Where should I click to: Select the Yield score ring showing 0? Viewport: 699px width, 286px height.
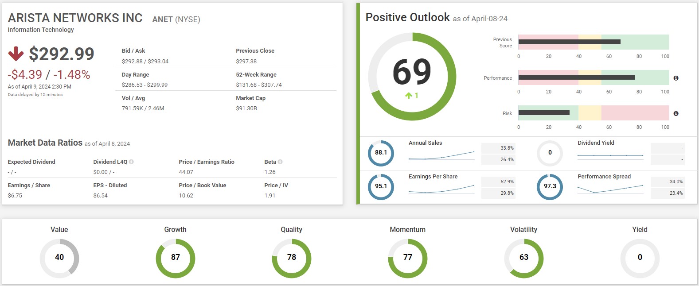[x=640, y=259]
